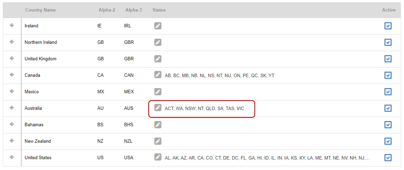
Task: Click the Mexico country name cell
Action: (x=32, y=92)
